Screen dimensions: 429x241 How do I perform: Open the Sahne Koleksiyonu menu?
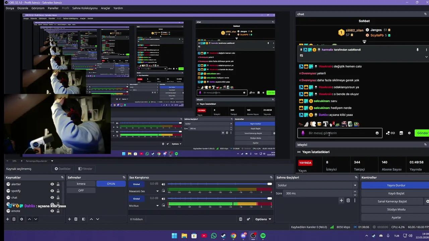[84, 8]
